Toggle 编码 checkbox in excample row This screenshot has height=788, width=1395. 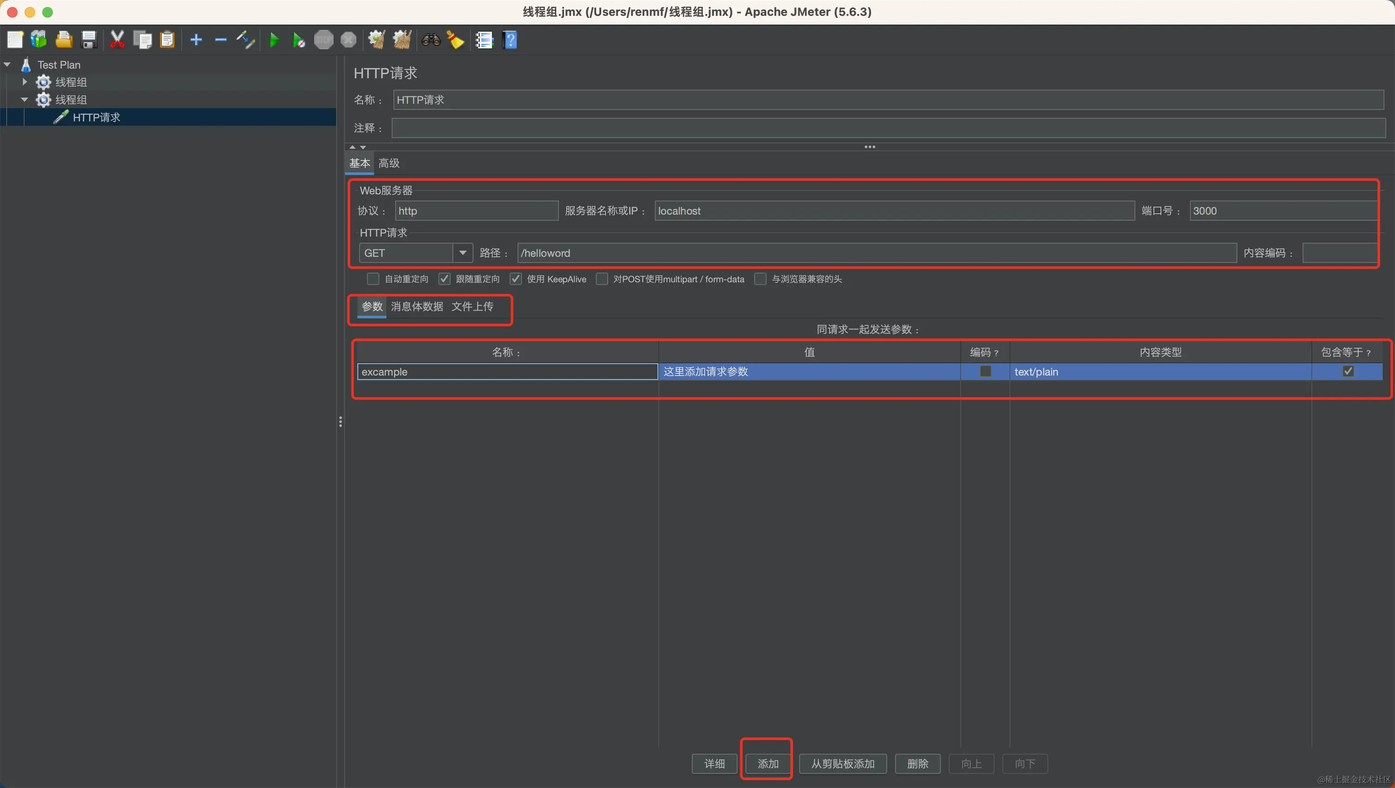pos(986,371)
